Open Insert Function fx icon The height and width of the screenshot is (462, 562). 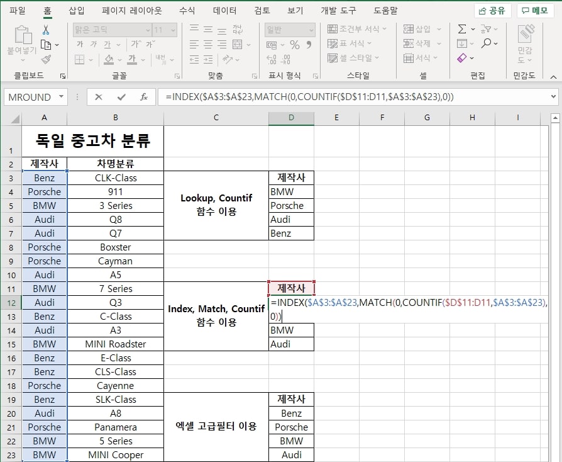coord(144,97)
